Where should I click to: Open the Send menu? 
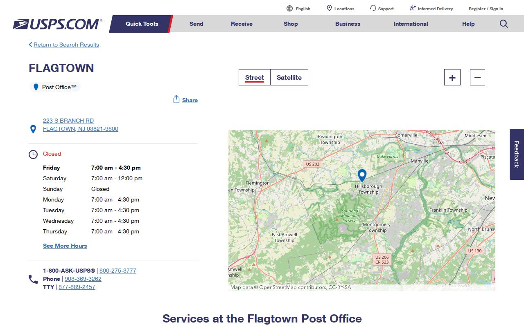(196, 24)
